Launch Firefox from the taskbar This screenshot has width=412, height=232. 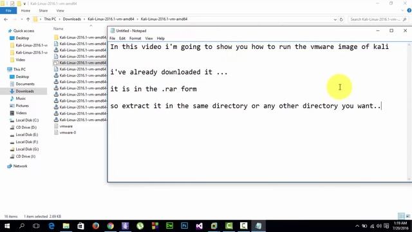pos(96,226)
